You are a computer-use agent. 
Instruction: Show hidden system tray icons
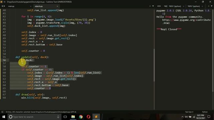pyautogui.click(x=182, y=117)
